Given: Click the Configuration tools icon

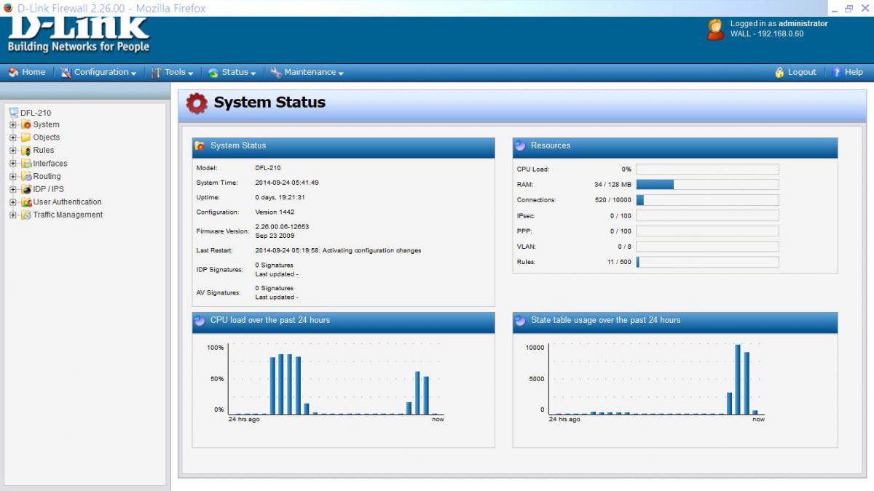Looking at the screenshot, I should [66, 72].
